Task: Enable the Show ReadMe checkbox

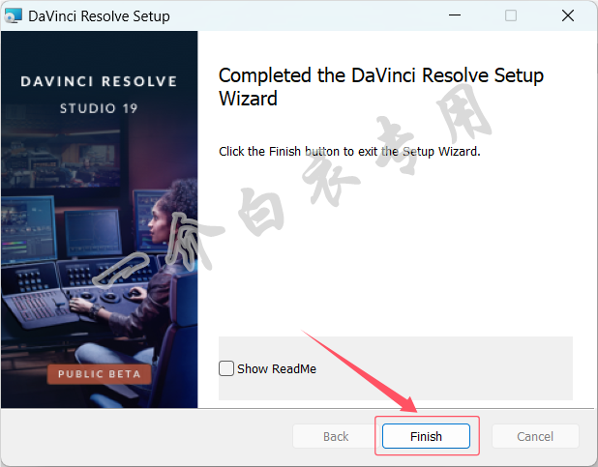Action: click(x=226, y=368)
